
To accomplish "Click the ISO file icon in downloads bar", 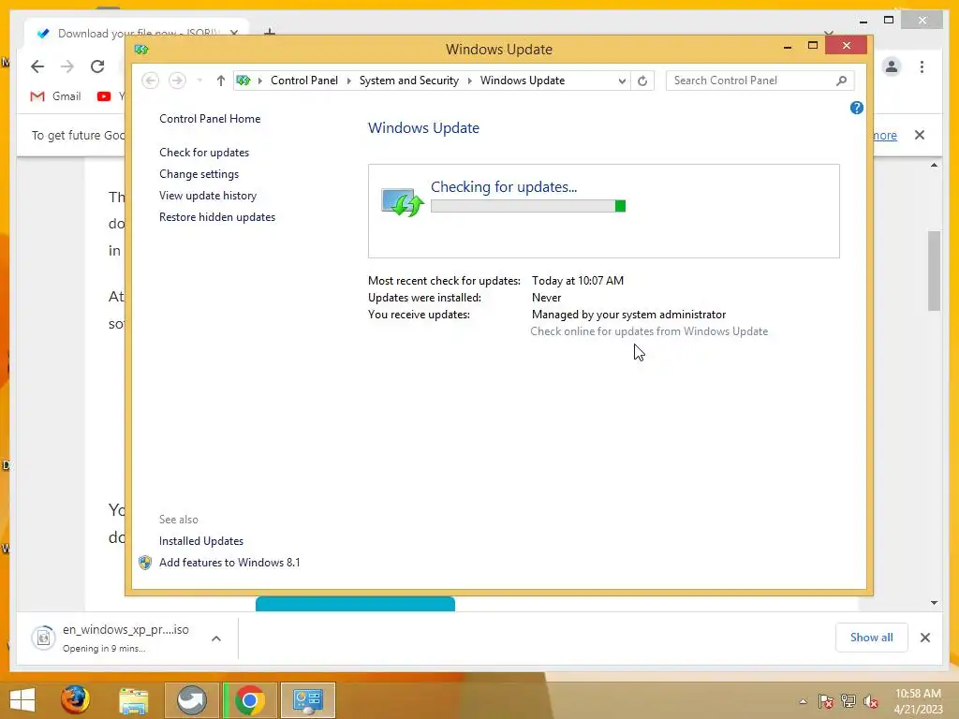I will 43,638.
